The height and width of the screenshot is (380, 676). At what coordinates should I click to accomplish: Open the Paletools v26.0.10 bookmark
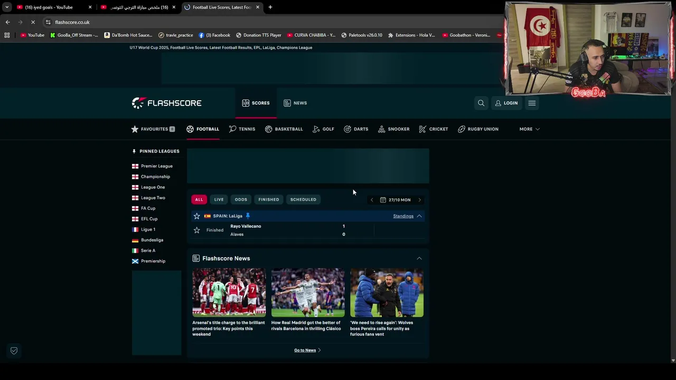click(x=362, y=35)
